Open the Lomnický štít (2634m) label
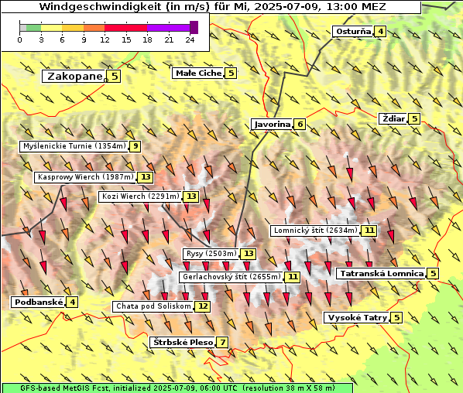 (315, 231)
